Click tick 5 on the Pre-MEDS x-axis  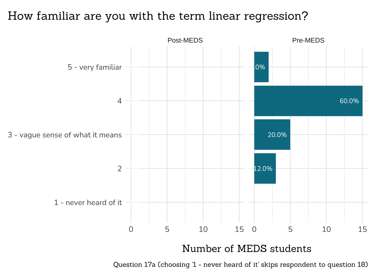point(290,229)
